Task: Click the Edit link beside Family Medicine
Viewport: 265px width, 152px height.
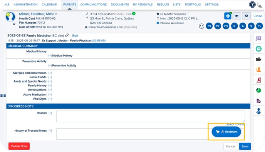Action: click(75, 36)
